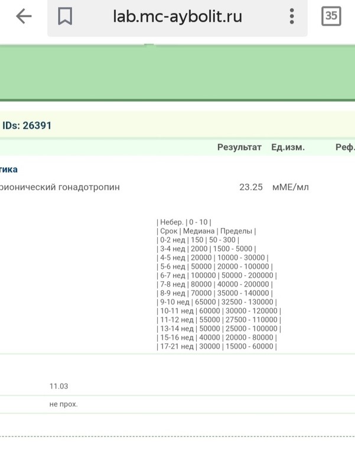Click the 'Срок | Медиана | Пределы' header line
Screen dimensions: 355x455
[207, 231]
